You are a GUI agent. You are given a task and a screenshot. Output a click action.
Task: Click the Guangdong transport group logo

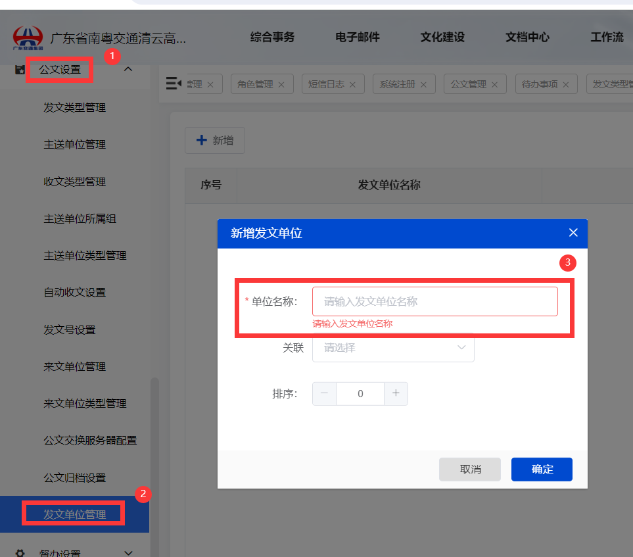pyautogui.click(x=28, y=37)
